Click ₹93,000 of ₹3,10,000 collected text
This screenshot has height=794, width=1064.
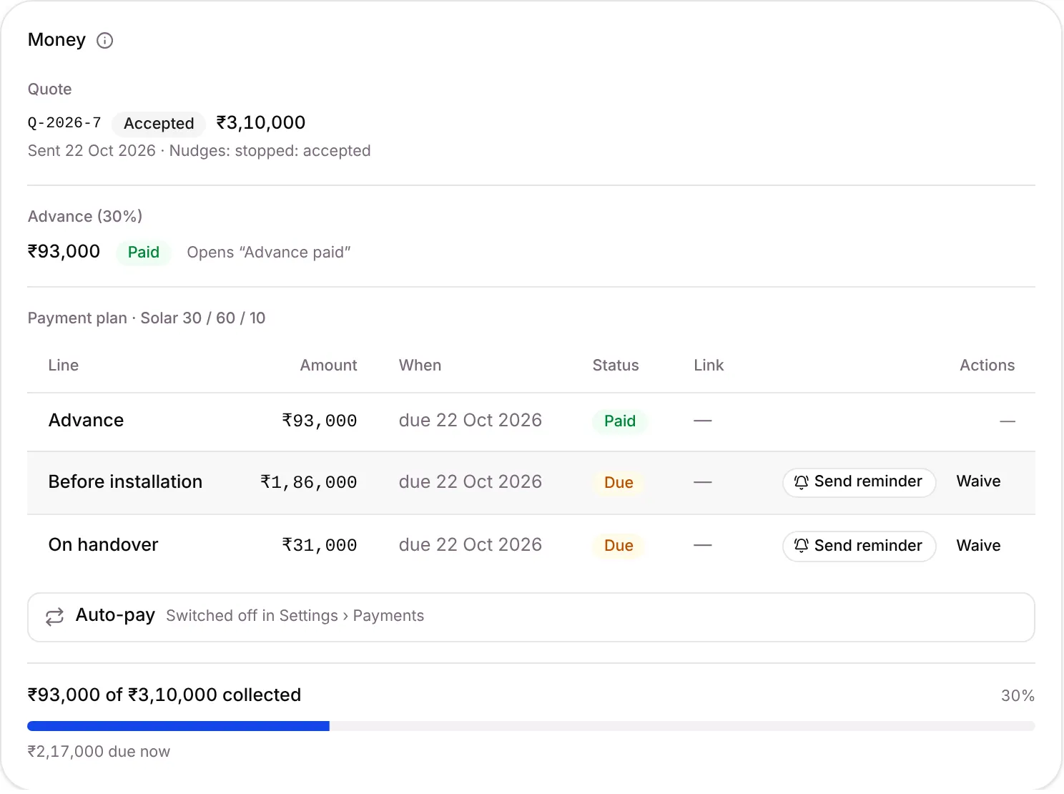pos(164,695)
